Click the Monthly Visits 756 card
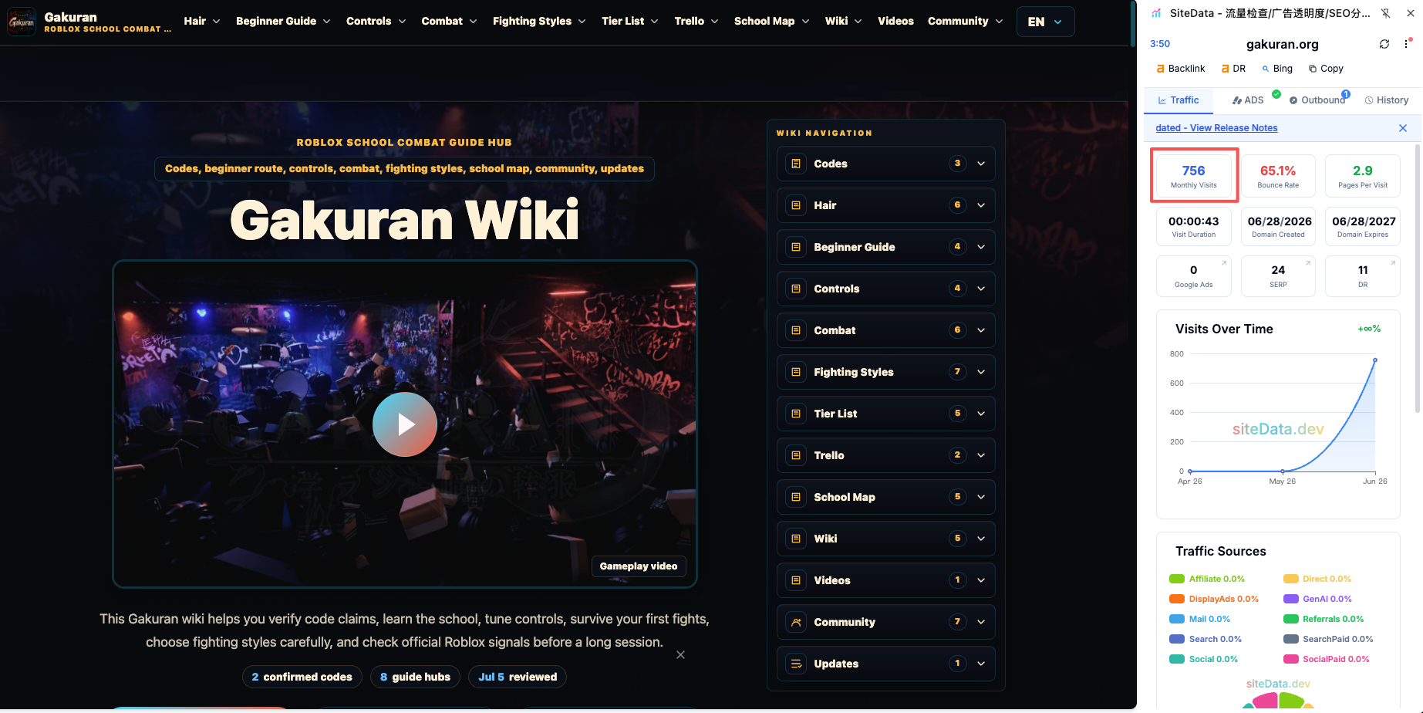1423x713 pixels. (1194, 176)
